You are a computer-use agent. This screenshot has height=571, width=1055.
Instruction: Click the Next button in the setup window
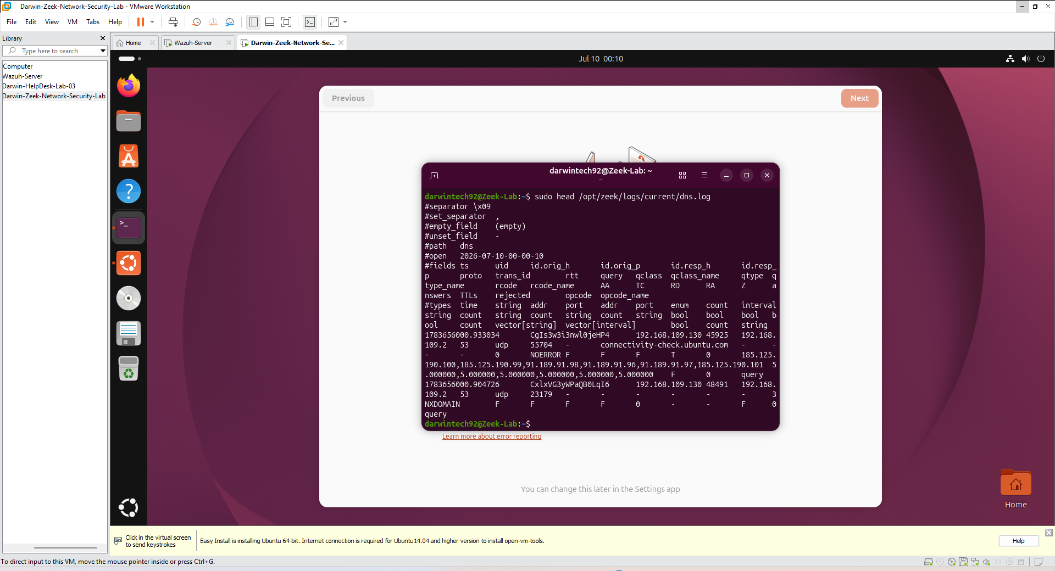tap(859, 98)
